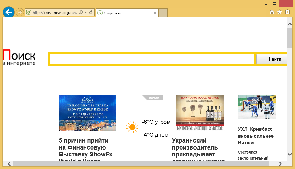Open a new blank tab
The width and height of the screenshot is (295, 169).
163,13
